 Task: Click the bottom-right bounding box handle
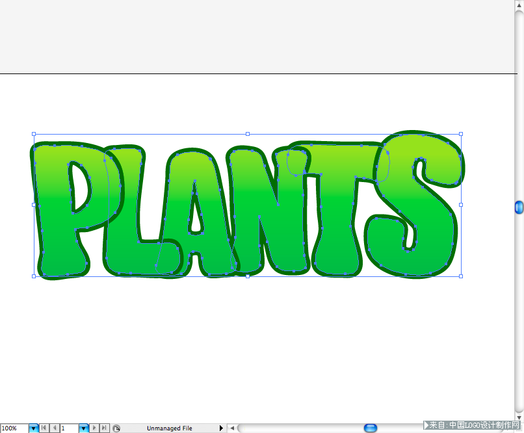pos(461,276)
